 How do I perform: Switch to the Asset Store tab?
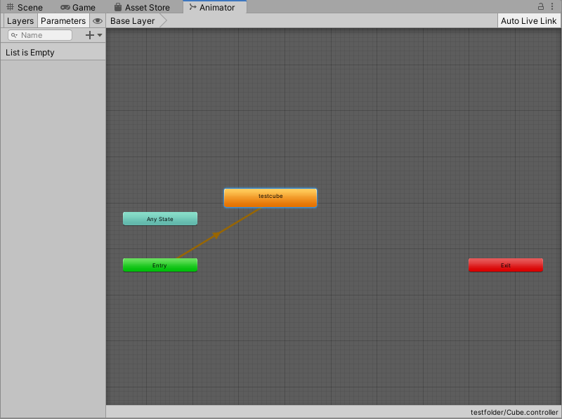pos(143,7)
